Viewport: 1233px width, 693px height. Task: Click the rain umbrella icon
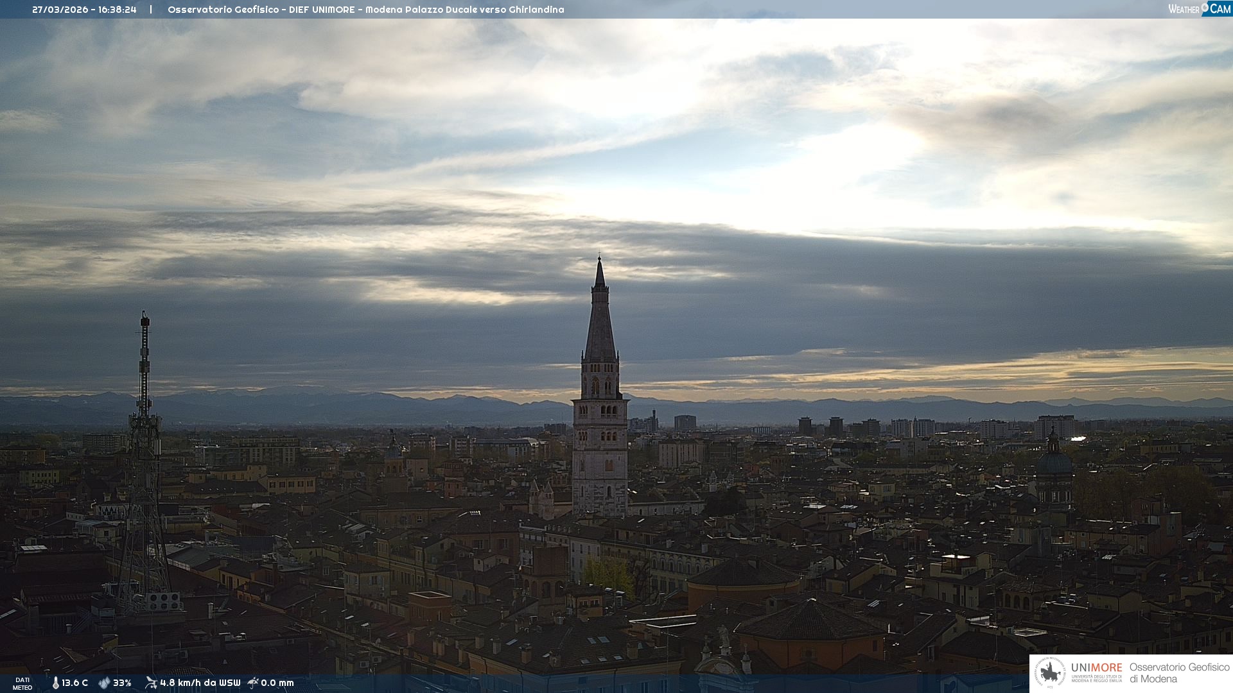[253, 683]
